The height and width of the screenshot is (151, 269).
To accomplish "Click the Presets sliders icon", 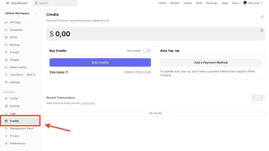I will pos(6,52).
